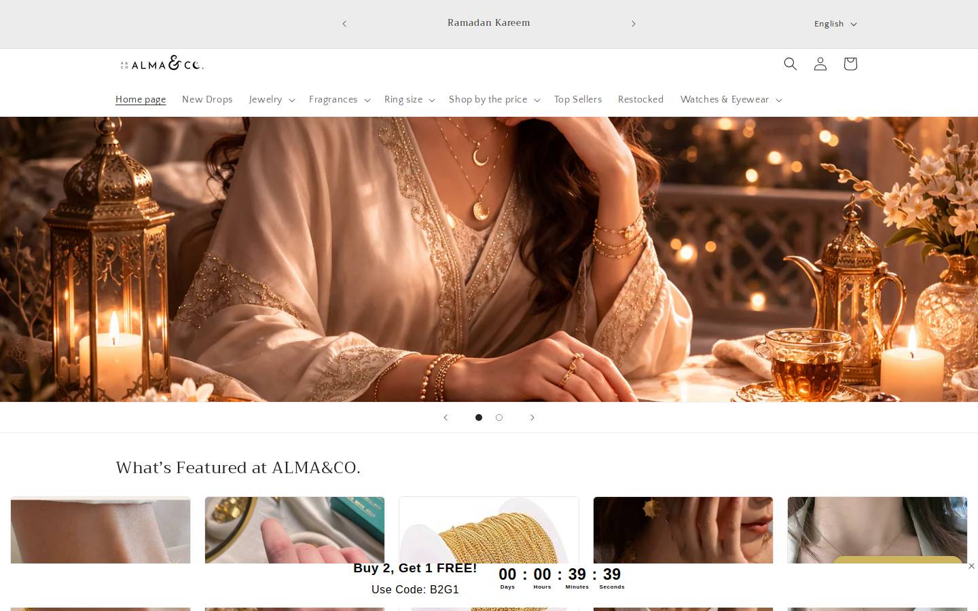Click the Use Code: B2G1 text
This screenshot has width=978, height=611.
click(415, 589)
